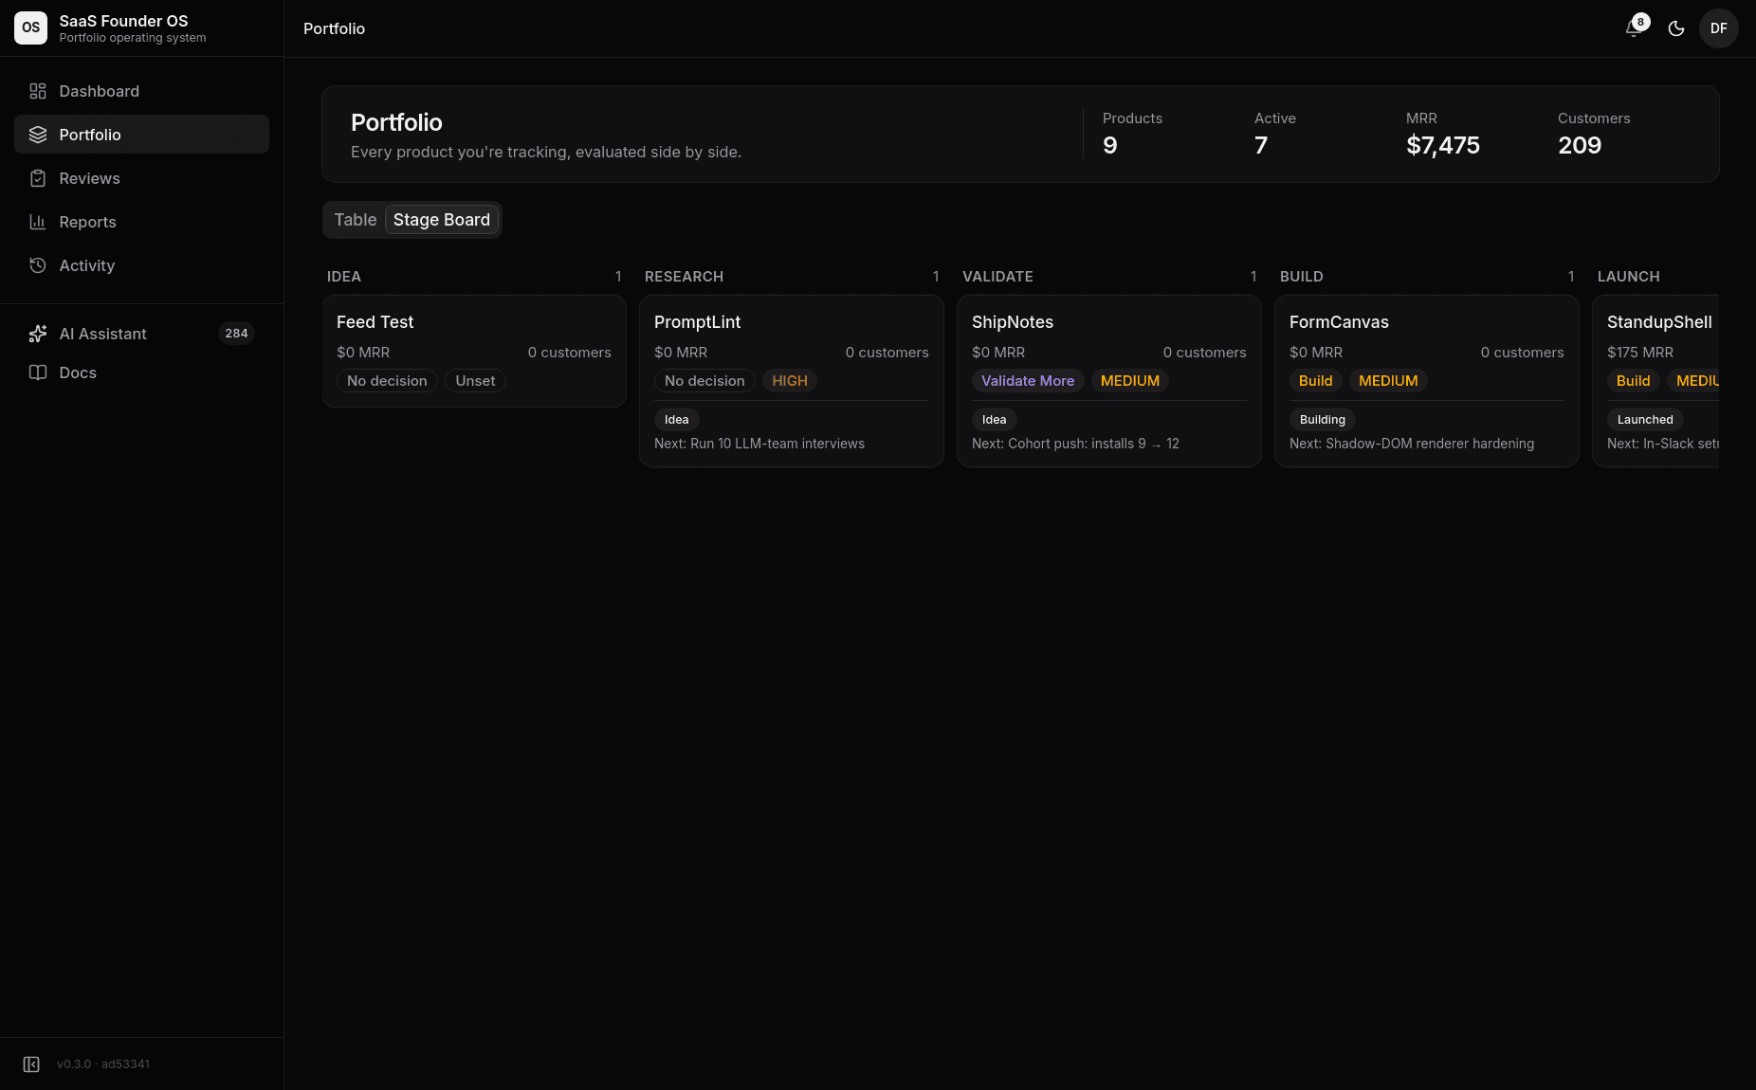Open the PromptLint card
Screen dimensions: 1756x1090
(x=792, y=381)
